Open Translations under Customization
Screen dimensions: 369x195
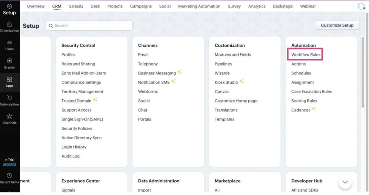coord(226,110)
